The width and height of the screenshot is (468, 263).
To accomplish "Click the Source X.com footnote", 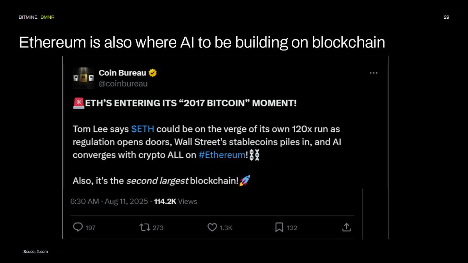I will (35, 252).
